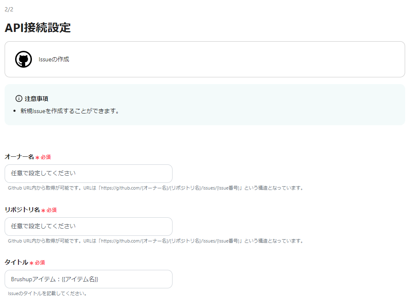Screen dimensions: 411x306
Task: Click the 注意事項 notice label
Action: point(37,99)
